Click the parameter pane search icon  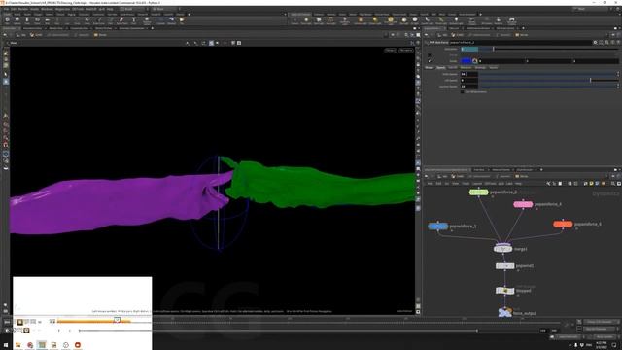click(606, 42)
